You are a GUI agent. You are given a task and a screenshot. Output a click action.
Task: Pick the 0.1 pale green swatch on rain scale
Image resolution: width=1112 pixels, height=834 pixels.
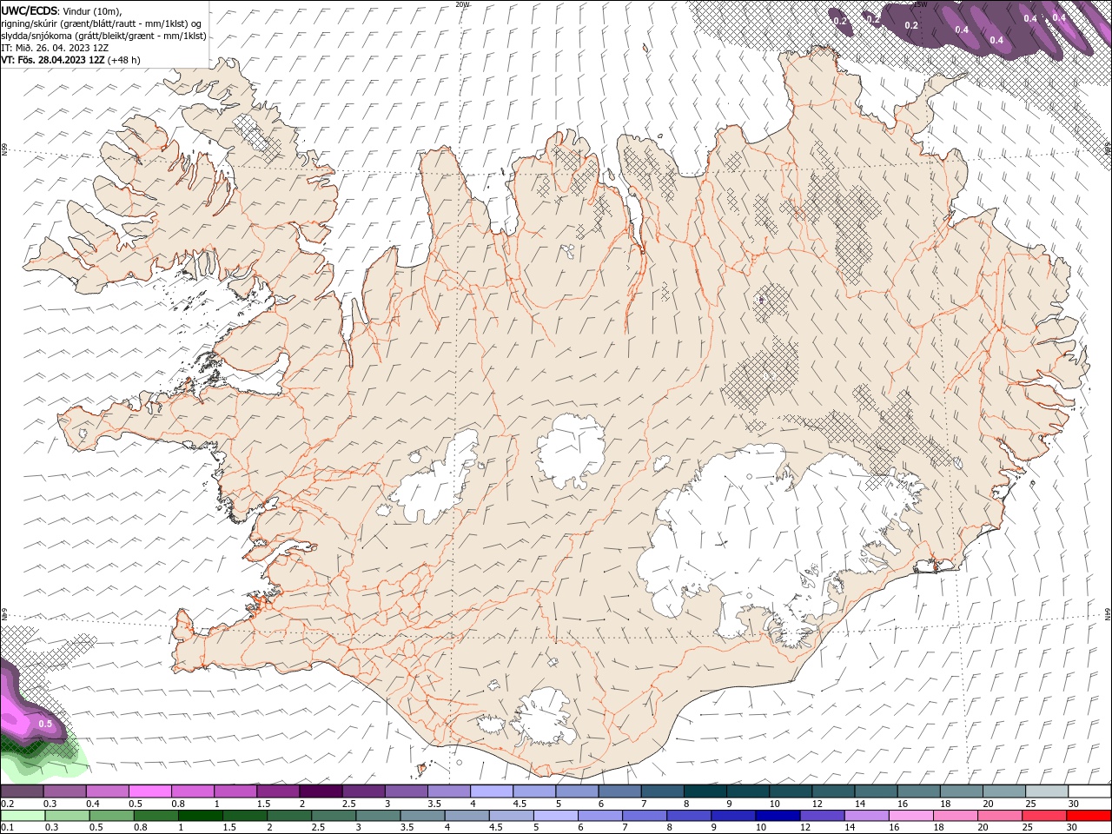[x=23, y=816]
